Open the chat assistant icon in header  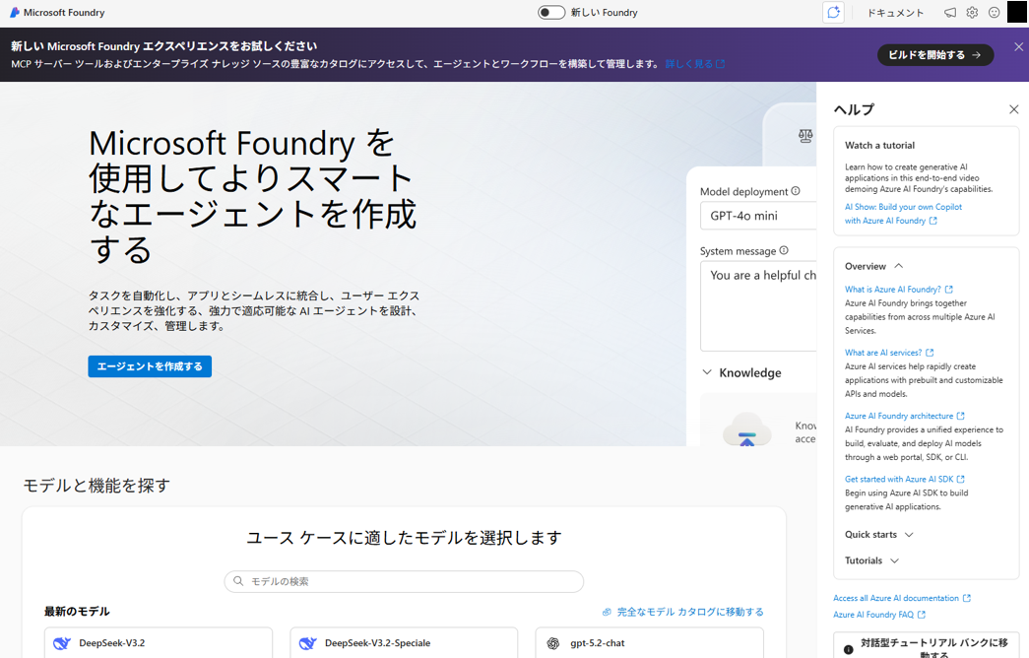(833, 13)
